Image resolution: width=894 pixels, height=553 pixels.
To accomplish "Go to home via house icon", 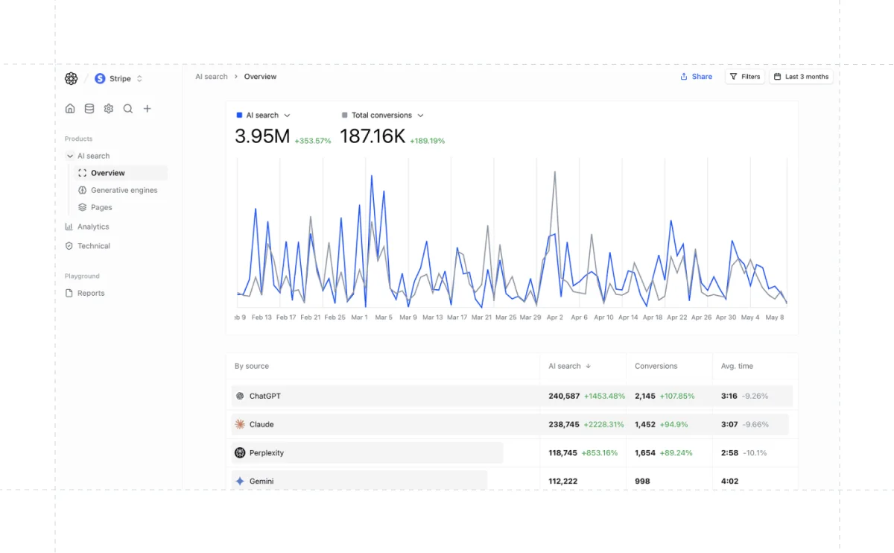I will coord(70,109).
